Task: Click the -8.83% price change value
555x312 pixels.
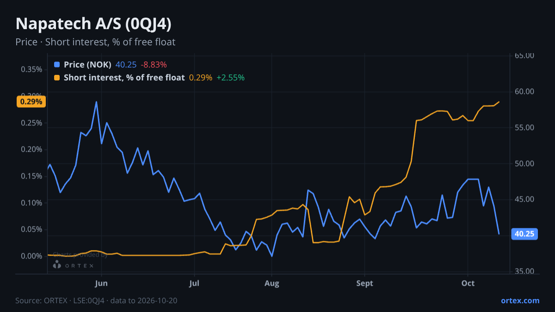Action: coord(154,65)
